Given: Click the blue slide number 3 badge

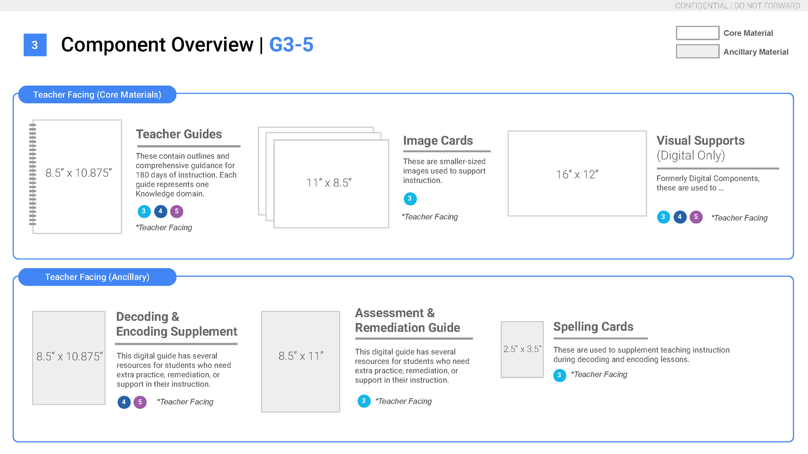Looking at the screenshot, I should point(35,45).
